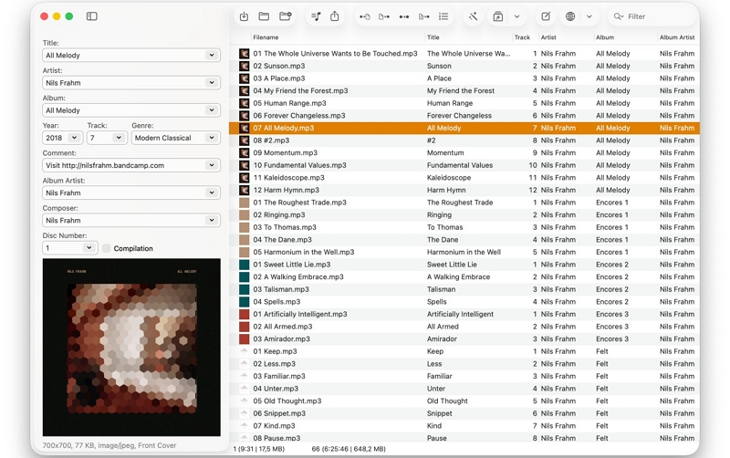Screen dimensions: 730x458
Task: Sort by the Album Artist column header
Action: [x=676, y=37]
